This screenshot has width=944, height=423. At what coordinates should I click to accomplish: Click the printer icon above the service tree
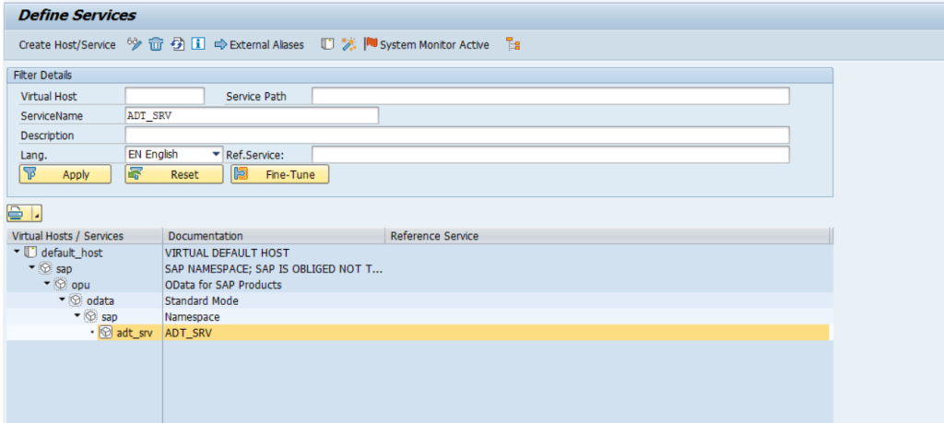[x=18, y=214]
